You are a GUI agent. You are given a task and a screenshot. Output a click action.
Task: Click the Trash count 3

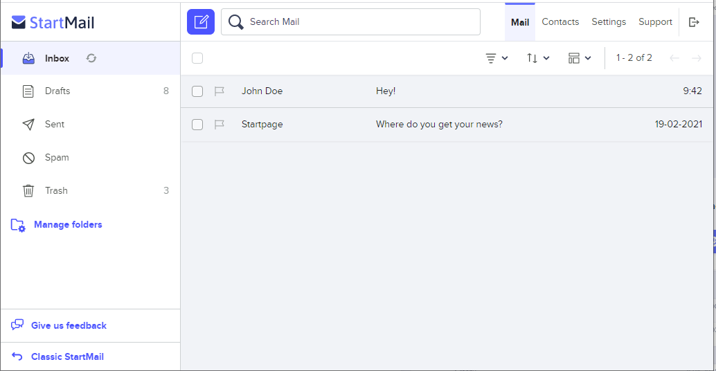(x=166, y=190)
